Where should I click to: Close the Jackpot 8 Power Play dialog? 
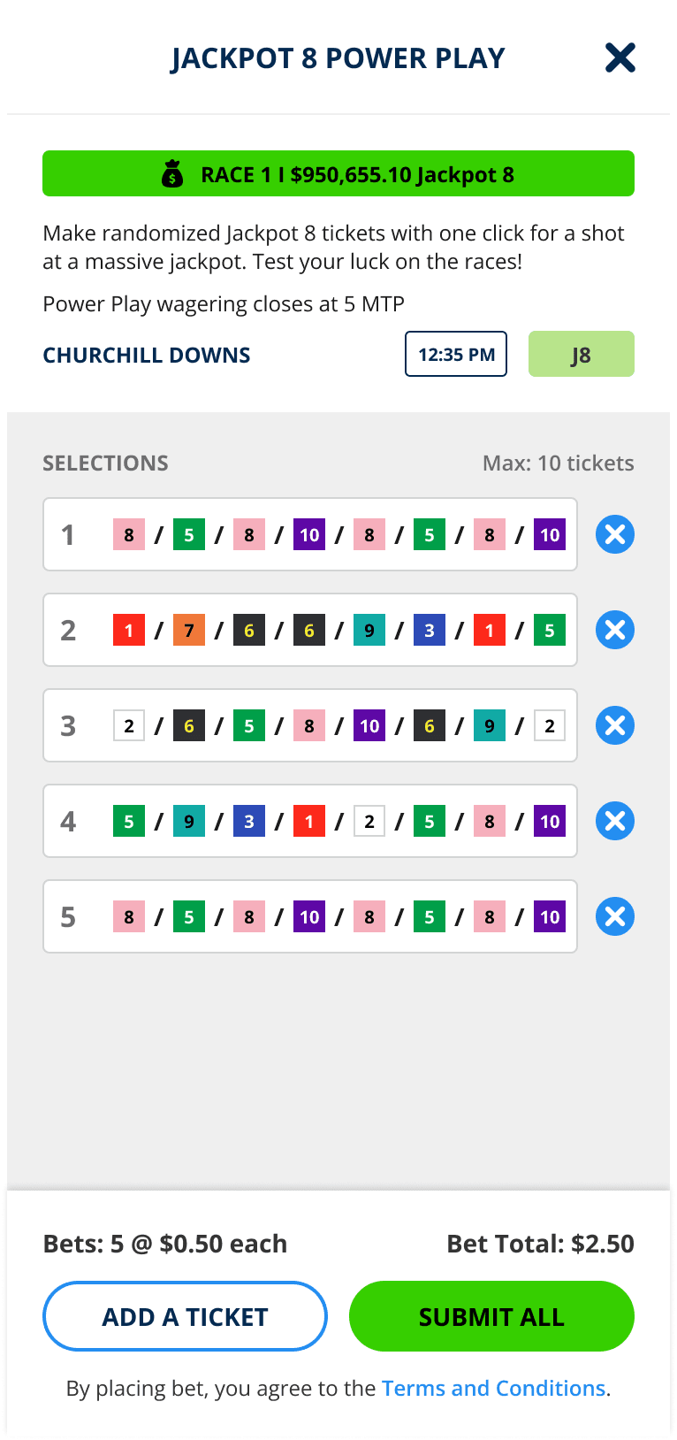[620, 57]
